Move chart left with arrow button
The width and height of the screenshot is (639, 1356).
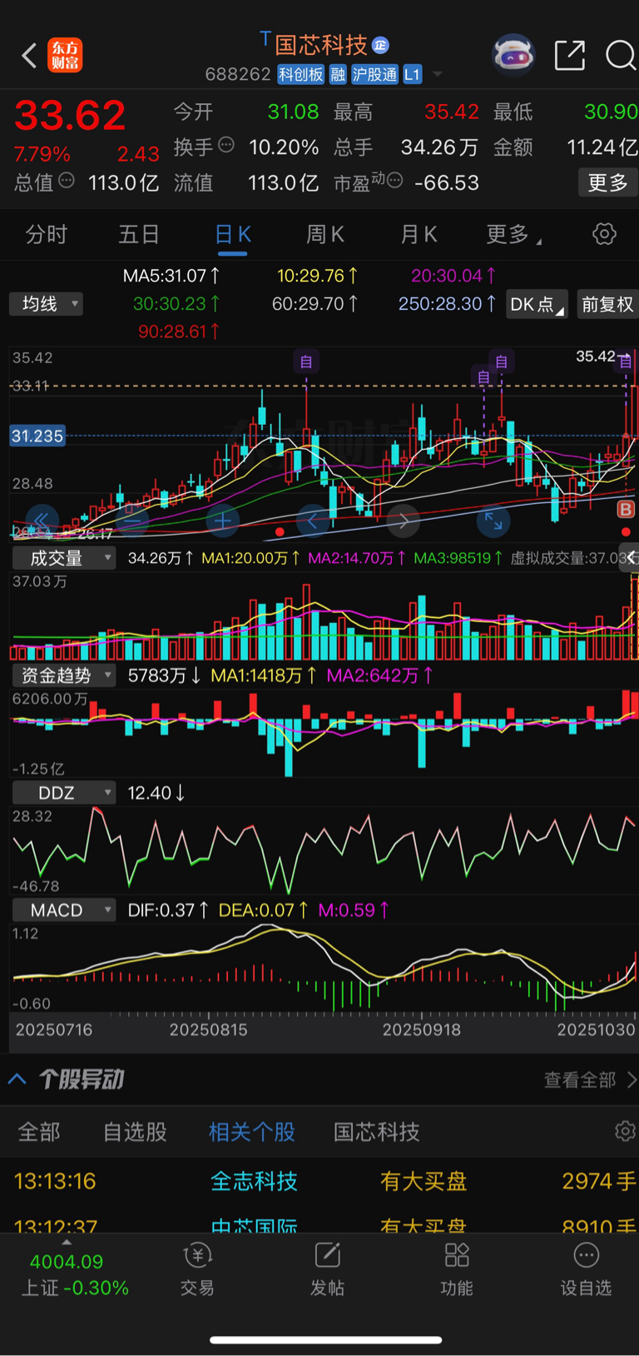[x=313, y=521]
